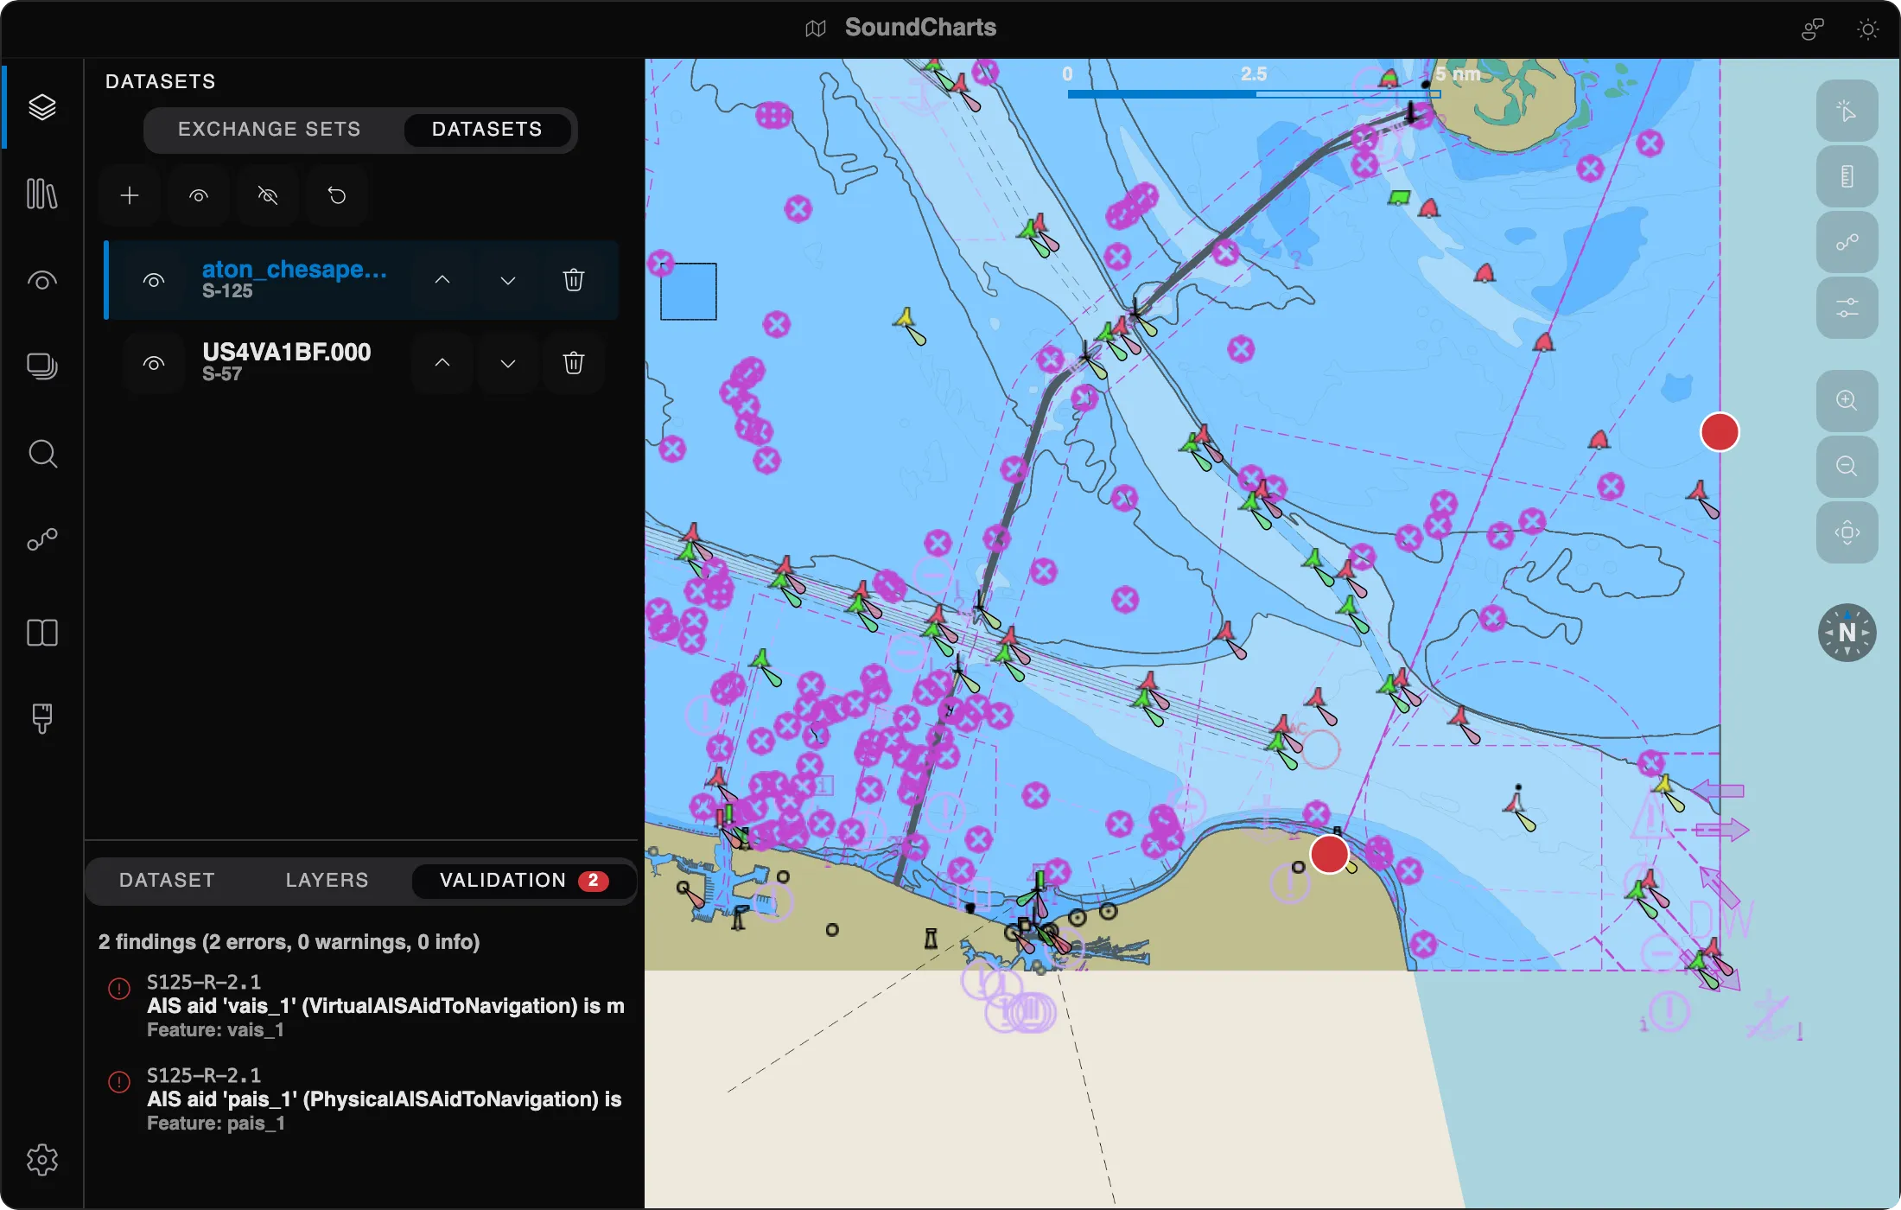Click the red marker on chart east edge

click(1720, 432)
